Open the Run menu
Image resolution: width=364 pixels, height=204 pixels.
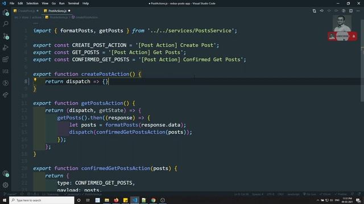coord(61,3)
